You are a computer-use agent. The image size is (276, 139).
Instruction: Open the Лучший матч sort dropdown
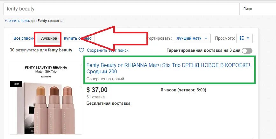click(192, 38)
